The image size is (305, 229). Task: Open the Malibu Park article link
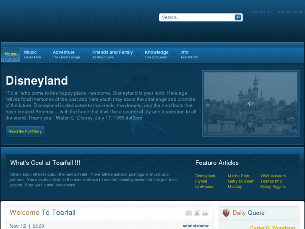pos(238,176)
